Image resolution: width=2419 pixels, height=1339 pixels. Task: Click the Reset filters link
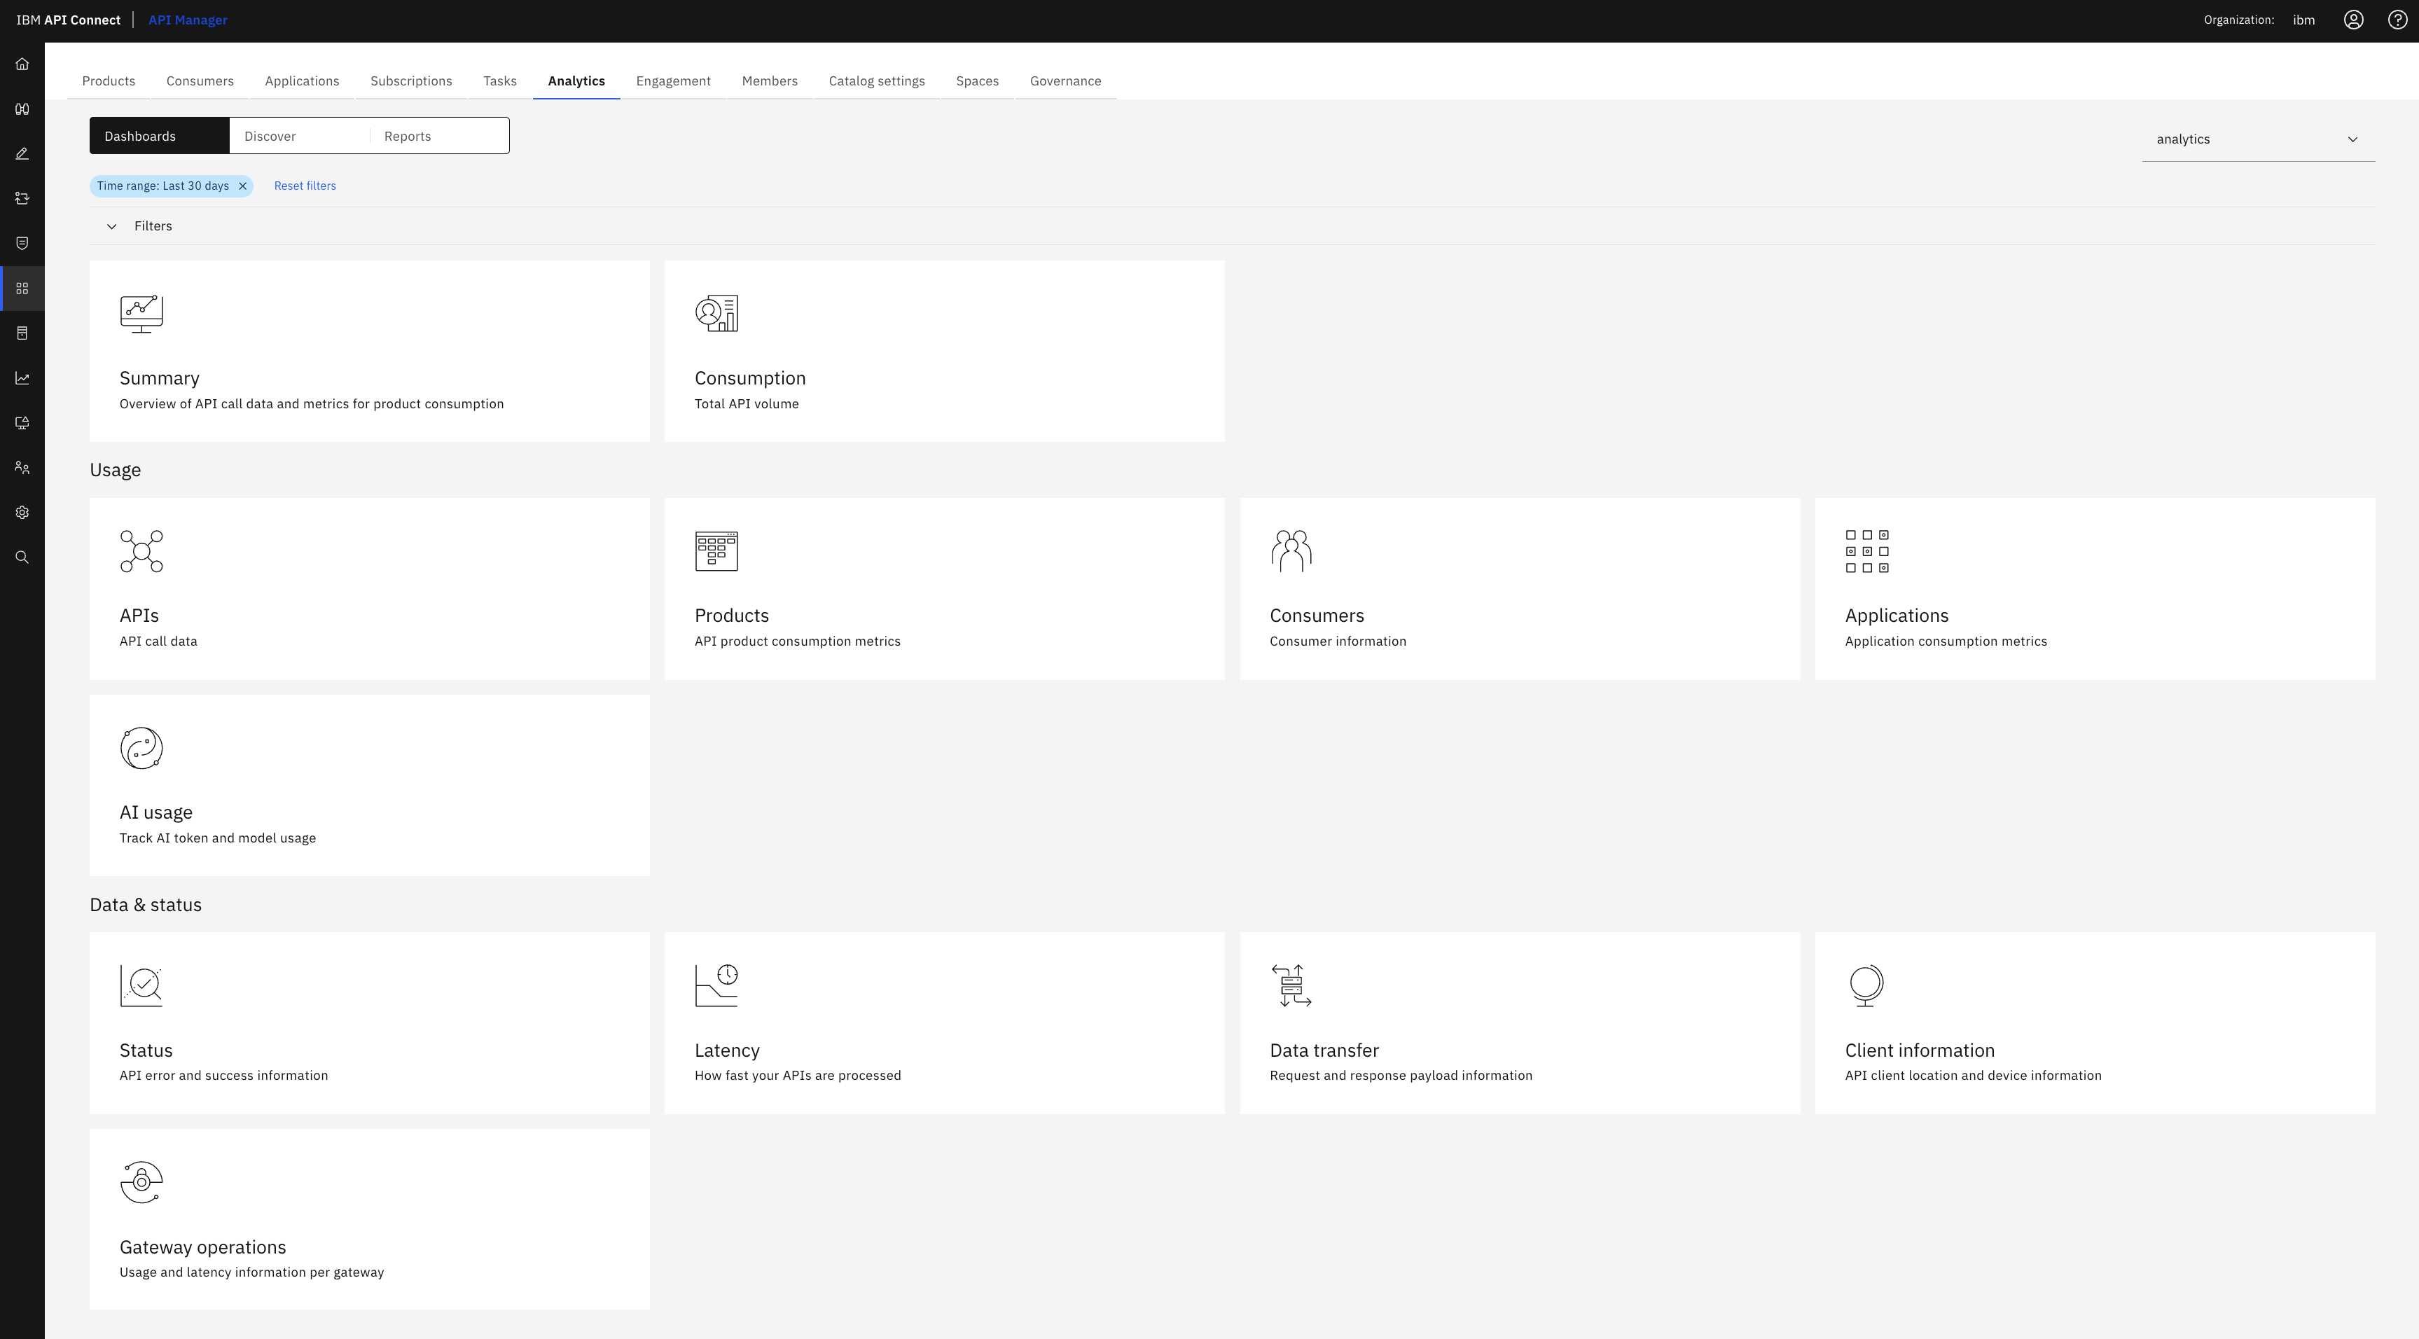[x=304, y=185]
